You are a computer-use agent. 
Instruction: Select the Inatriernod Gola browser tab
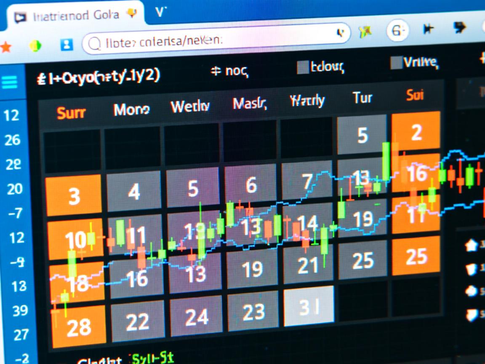coord(72,15)
